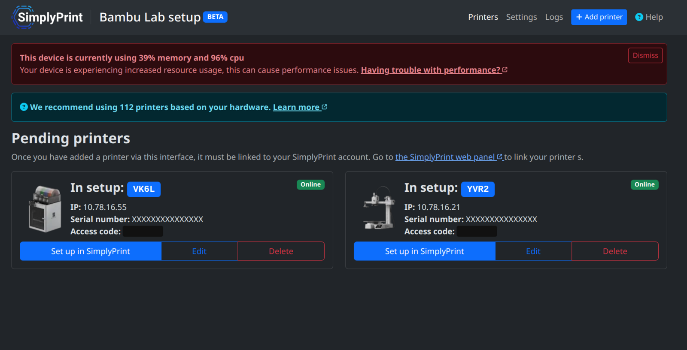Click the Bambu Lab setup title
This screenshot has height=350, width=687.
click(150, 17)
